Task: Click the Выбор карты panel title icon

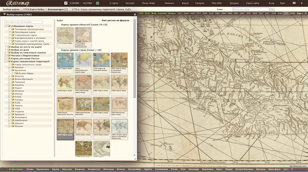Action: point(4,14)
